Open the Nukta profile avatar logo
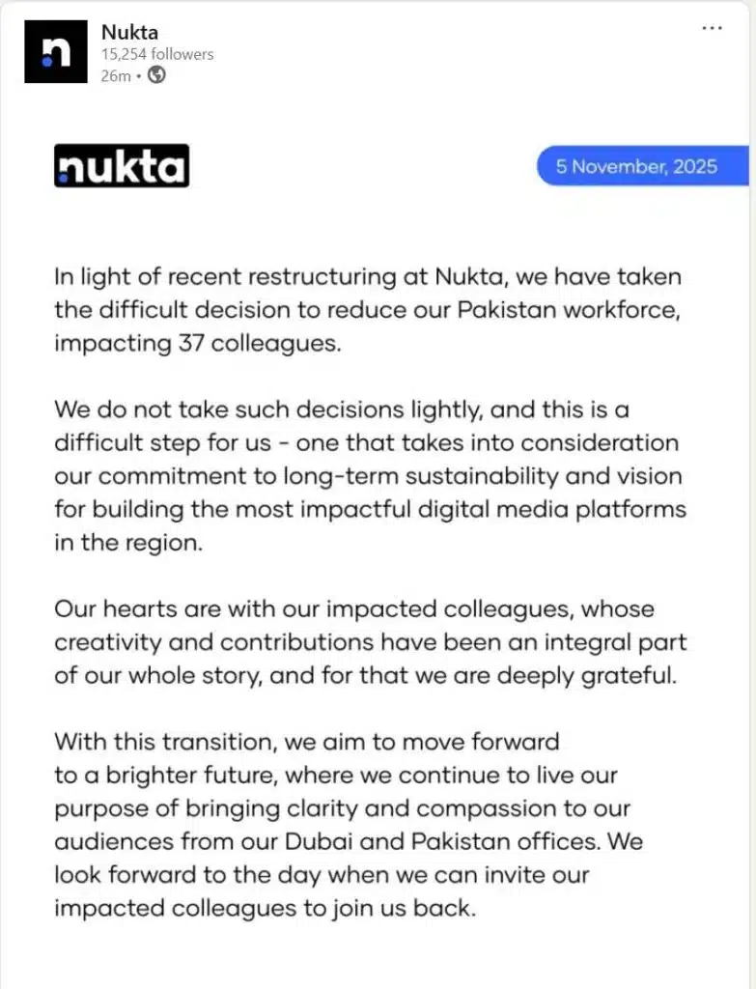Screen dimensions: 756x989 tap(56, 52)
